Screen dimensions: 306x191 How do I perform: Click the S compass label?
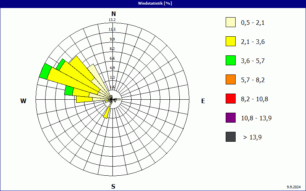tap(113, 187)
